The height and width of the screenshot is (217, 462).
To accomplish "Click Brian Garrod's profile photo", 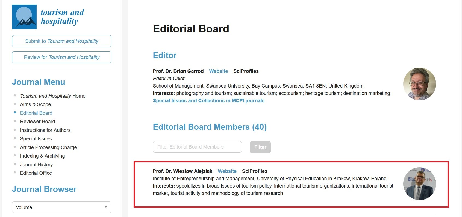I will click(419, 84).
